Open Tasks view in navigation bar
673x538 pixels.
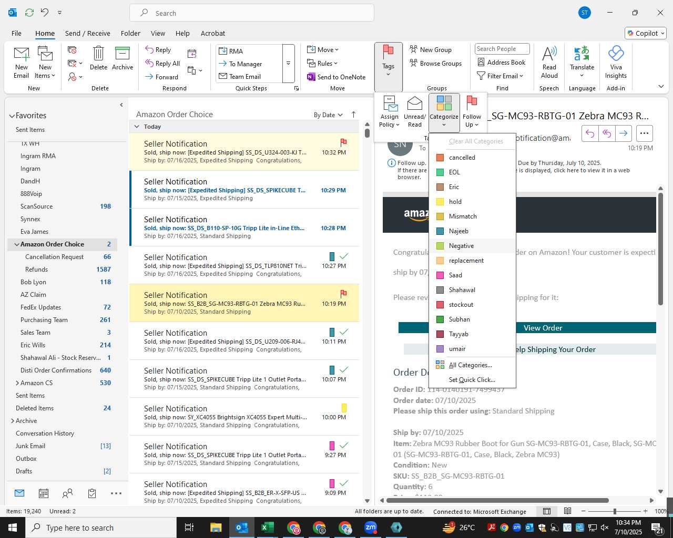(92, 493)
